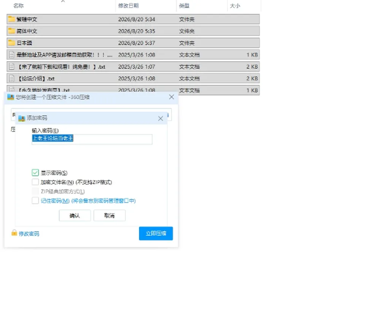Confirm the password with 确认 button
365x317 pixels.
[x=75, y=216]
